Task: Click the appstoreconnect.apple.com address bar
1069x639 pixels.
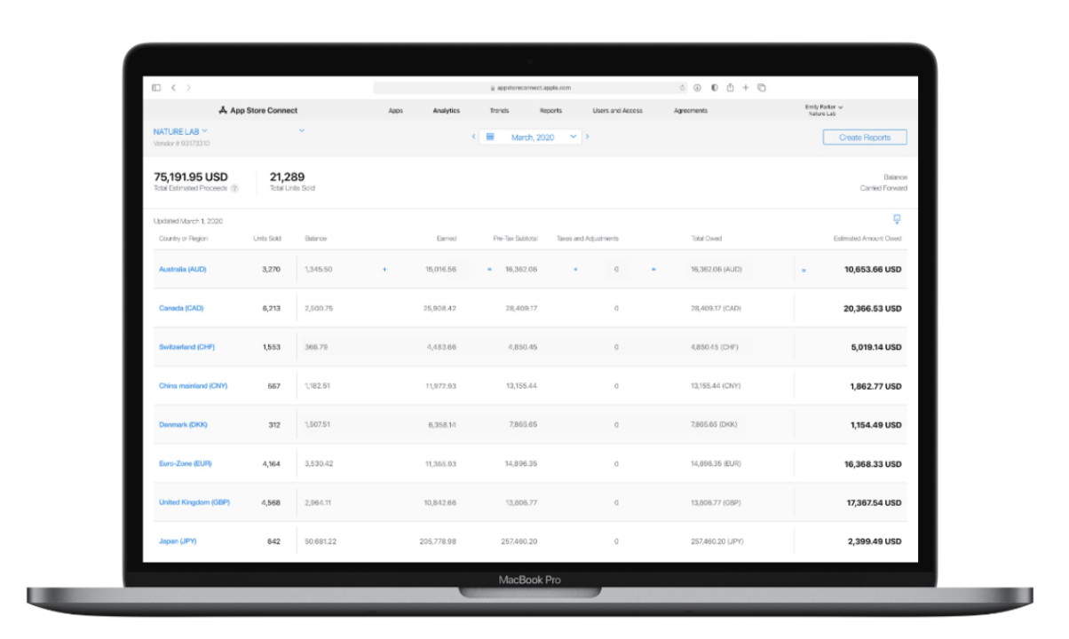Action: [530, 88]
